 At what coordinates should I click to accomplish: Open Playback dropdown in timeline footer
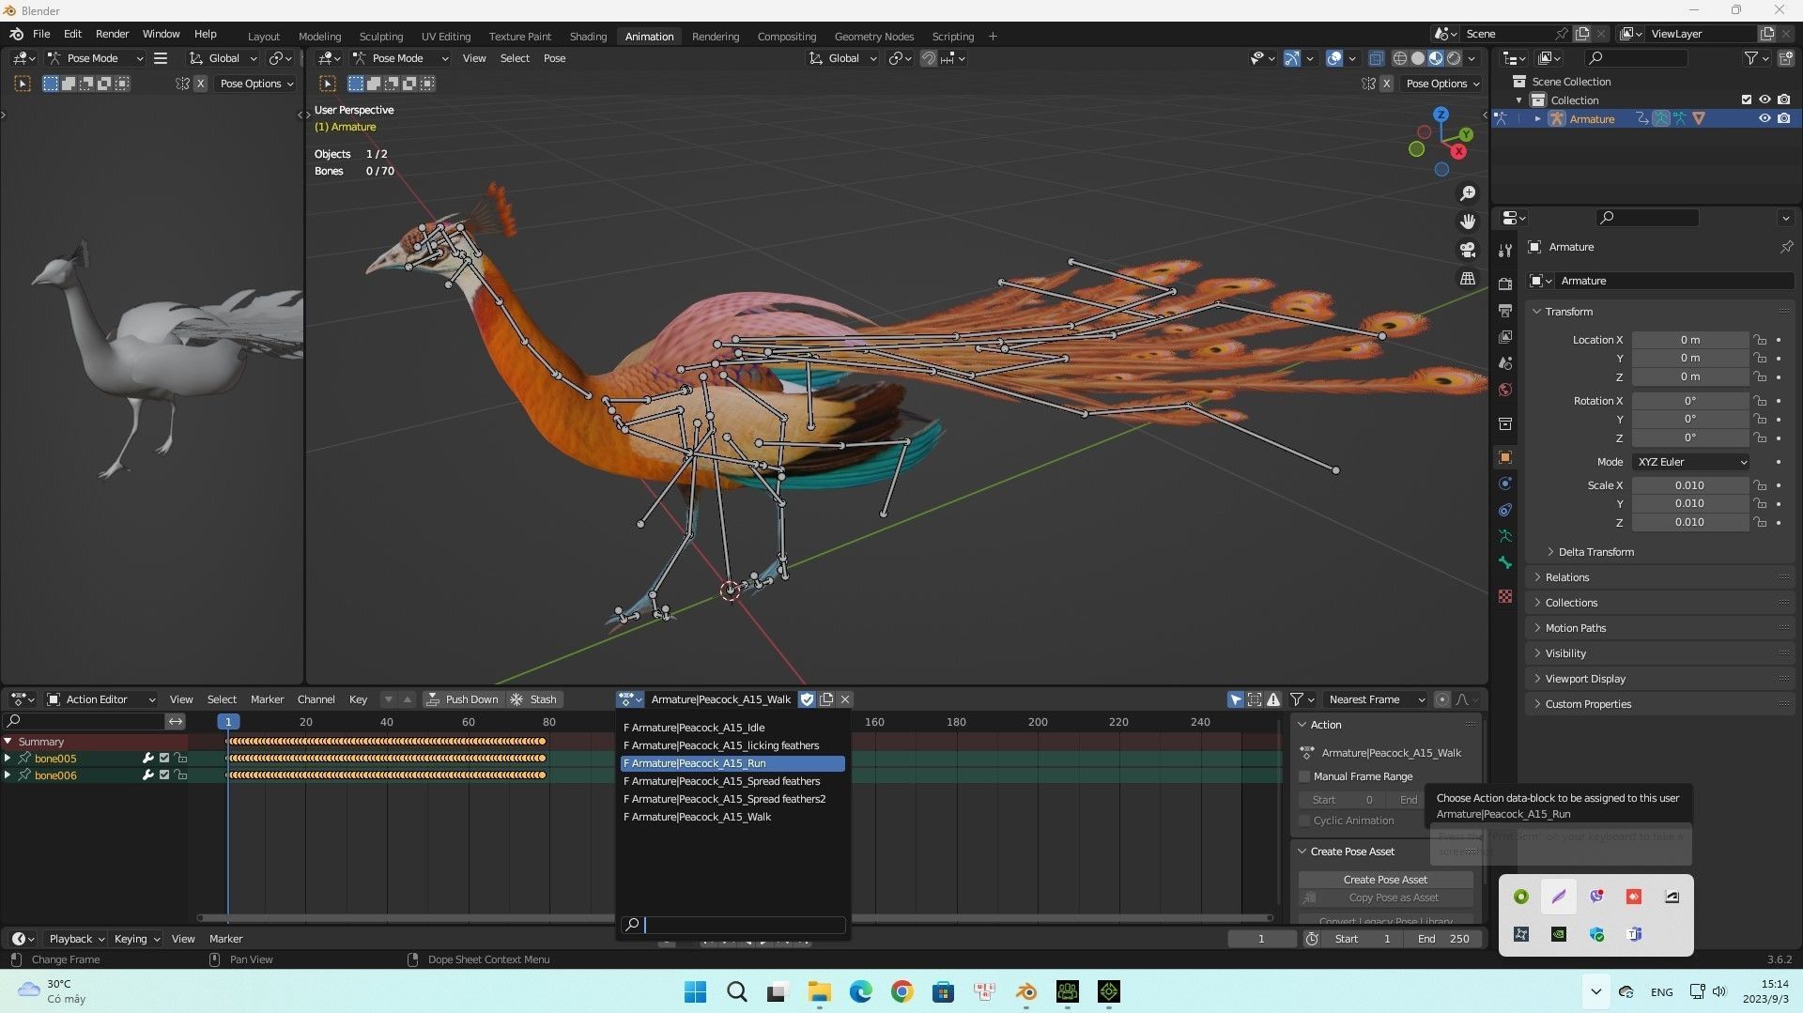click(x=76, y=939)
